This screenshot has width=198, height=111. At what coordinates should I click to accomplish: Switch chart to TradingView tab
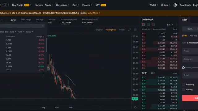tap(111, 30)
